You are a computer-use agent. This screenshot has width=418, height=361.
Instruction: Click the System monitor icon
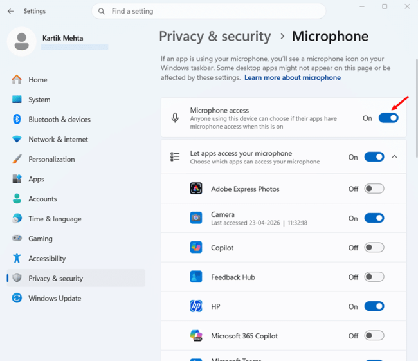click(17, 99)
